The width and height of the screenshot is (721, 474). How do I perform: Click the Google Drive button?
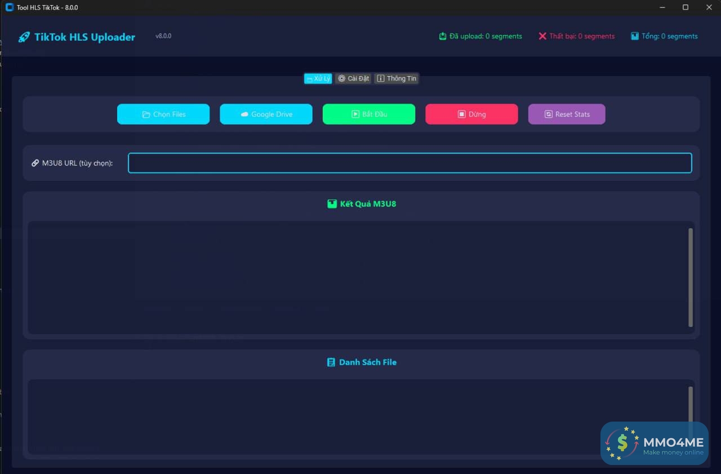click(266, 114)
